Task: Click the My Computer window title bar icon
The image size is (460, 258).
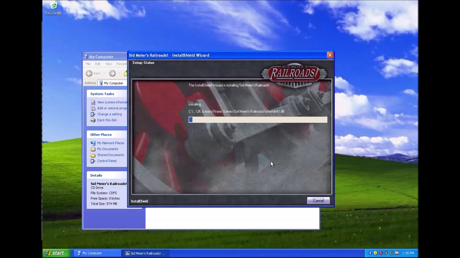Action: [x=86, y=57]
